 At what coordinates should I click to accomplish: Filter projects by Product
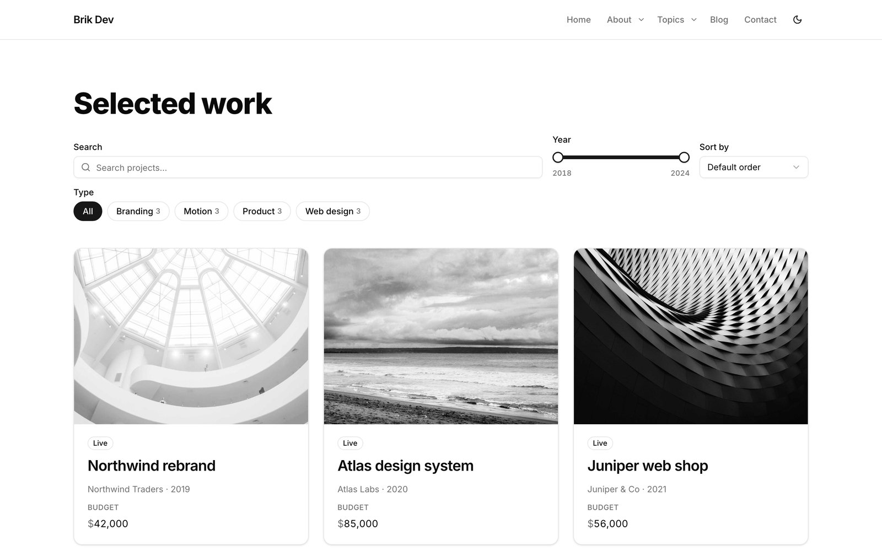pyautogui.click(x=262, y=211)
